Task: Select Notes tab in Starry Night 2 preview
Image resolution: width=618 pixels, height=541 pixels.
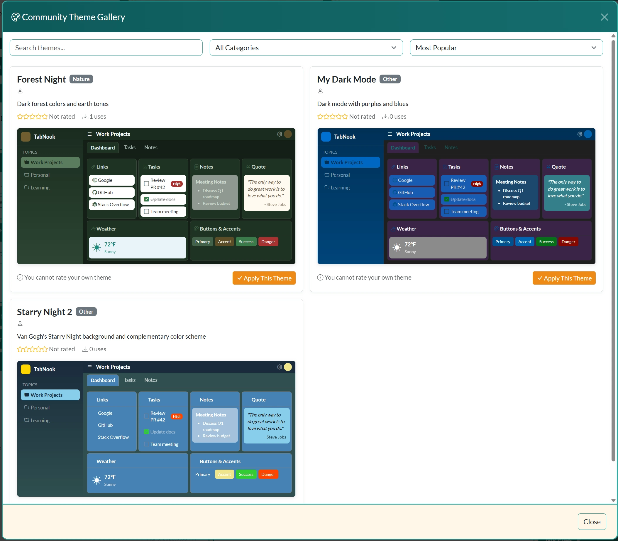Action: pyautogui.click(x=151, y=380)
